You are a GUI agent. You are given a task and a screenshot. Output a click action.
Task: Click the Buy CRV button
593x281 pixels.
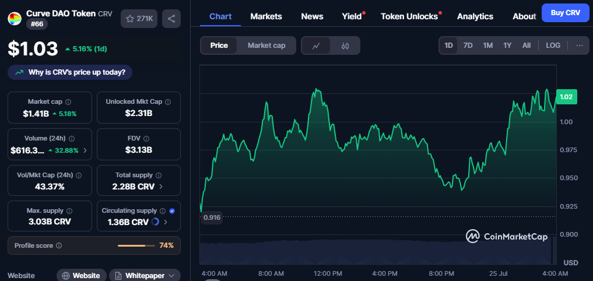[x=566, y=13]
